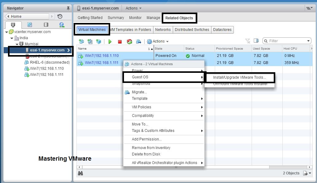The width and height of the screenshot is (317, 183).
Task: Click the deploy OVF template icon
Action: 90,42
